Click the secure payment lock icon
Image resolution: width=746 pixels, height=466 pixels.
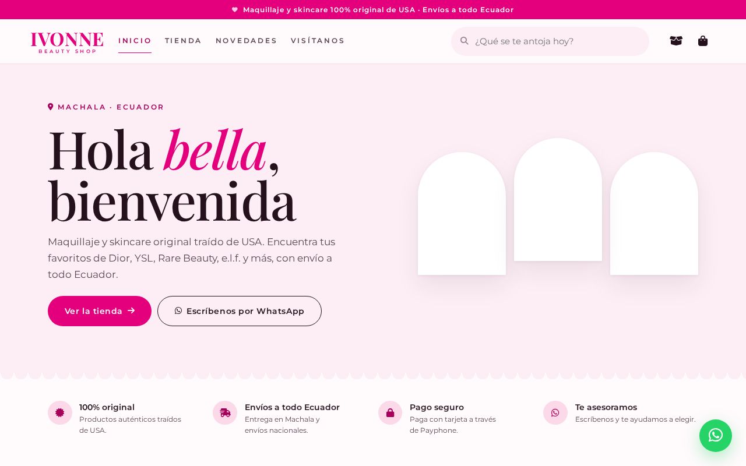coord(390,413)
